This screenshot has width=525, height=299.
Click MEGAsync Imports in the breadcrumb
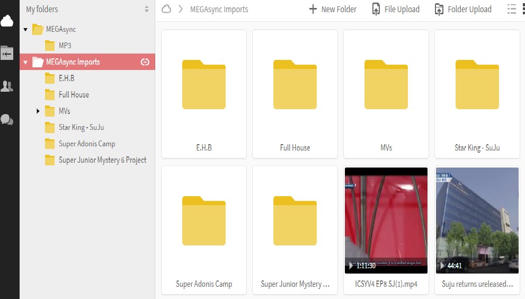pyautogui.click(x=219, y=10)
